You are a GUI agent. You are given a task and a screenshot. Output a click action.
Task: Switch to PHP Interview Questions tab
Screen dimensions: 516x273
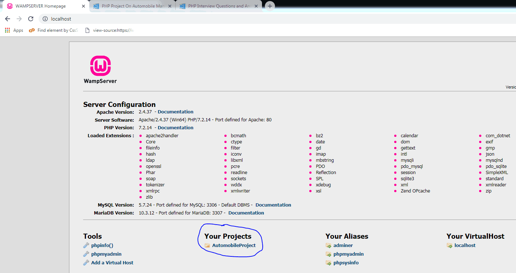tap(218, 6)
